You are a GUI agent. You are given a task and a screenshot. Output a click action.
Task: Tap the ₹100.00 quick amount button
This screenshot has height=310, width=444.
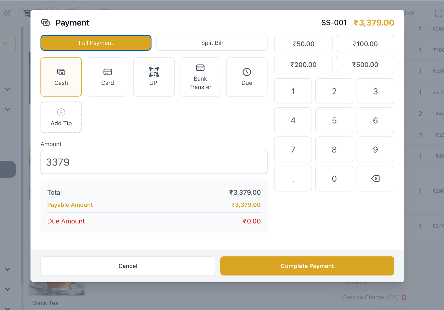click(365, 44)
